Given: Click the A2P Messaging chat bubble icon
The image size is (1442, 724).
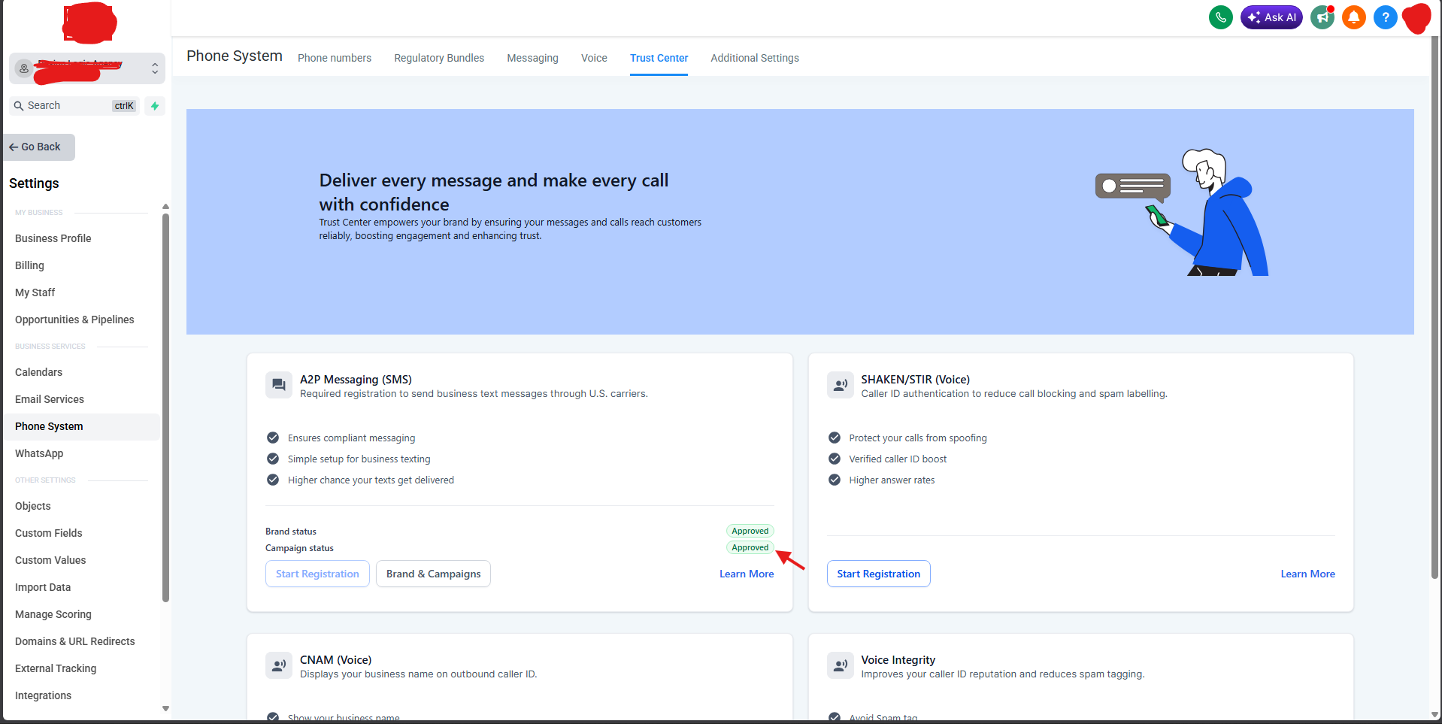Looking at the screenshot, I should click(x=279, y=385).
